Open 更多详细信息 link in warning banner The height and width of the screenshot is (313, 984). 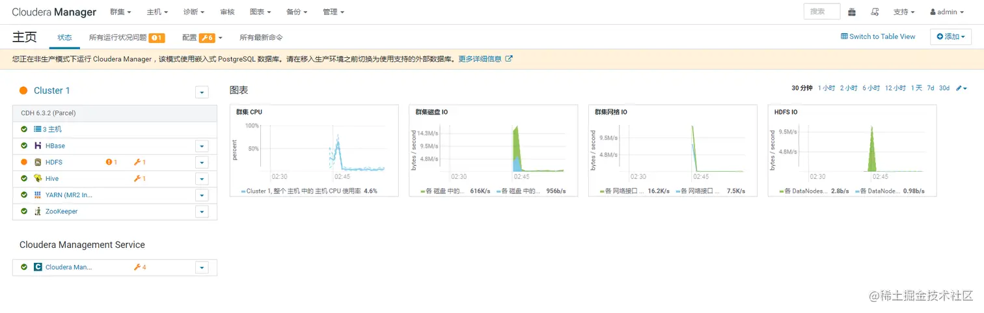[480, 59]
